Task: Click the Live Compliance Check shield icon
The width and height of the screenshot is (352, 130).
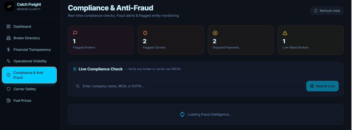Action: click(75, 69)
